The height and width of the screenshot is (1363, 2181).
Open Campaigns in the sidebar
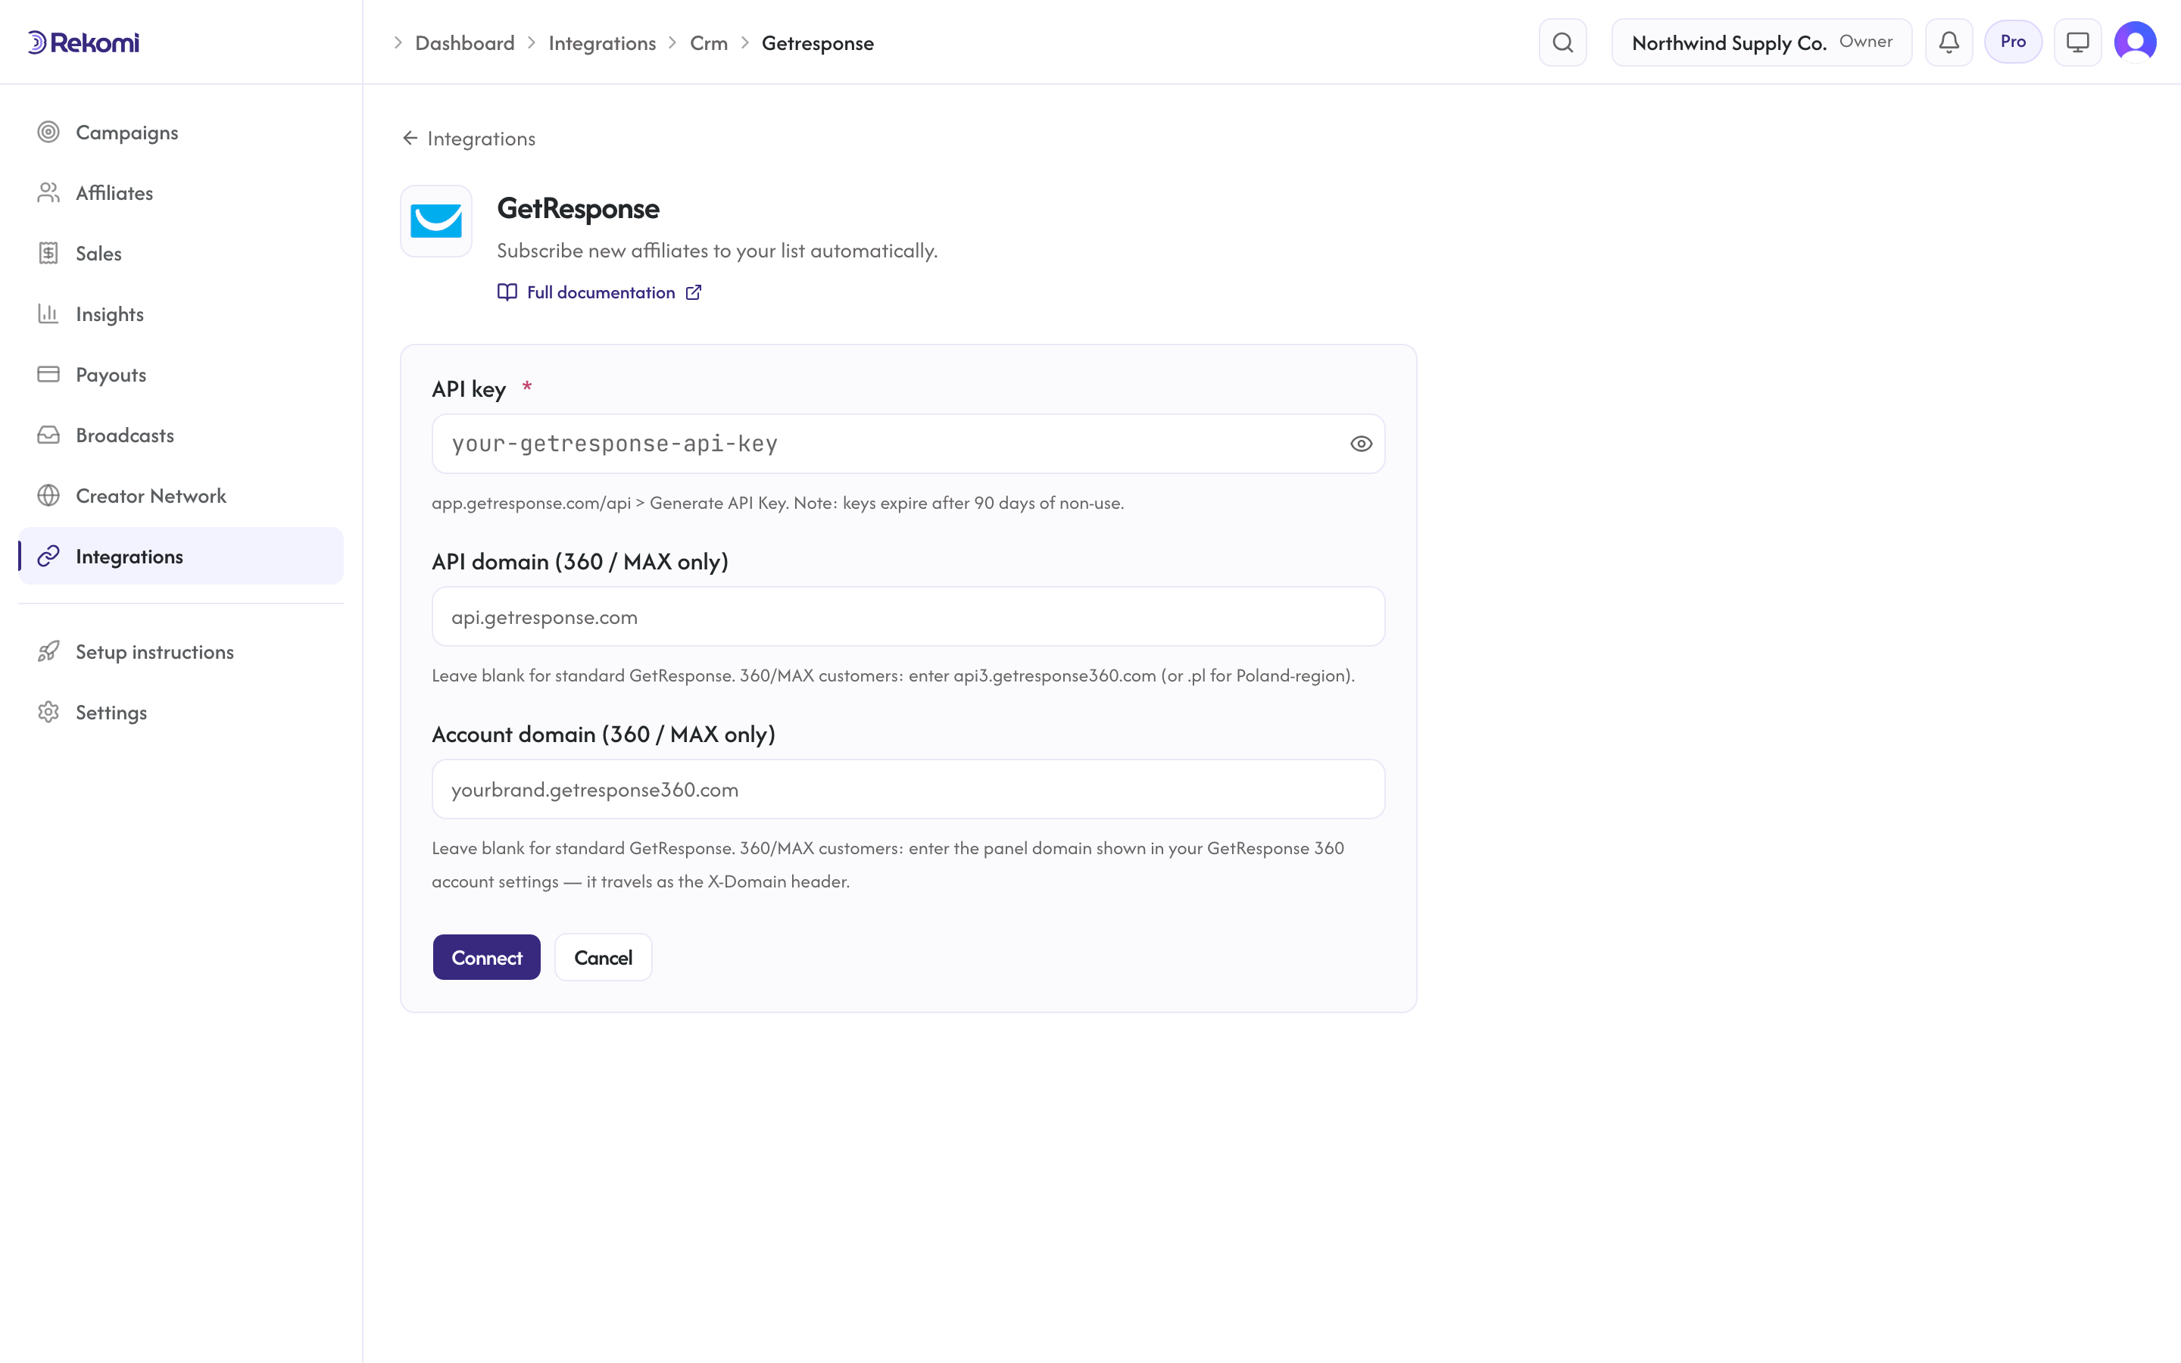pos(180,133)
